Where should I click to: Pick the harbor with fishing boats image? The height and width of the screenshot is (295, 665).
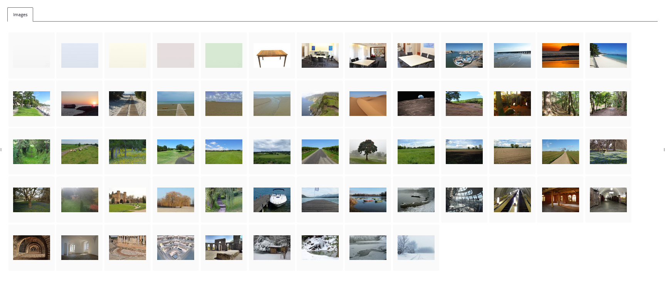(464, 55)
